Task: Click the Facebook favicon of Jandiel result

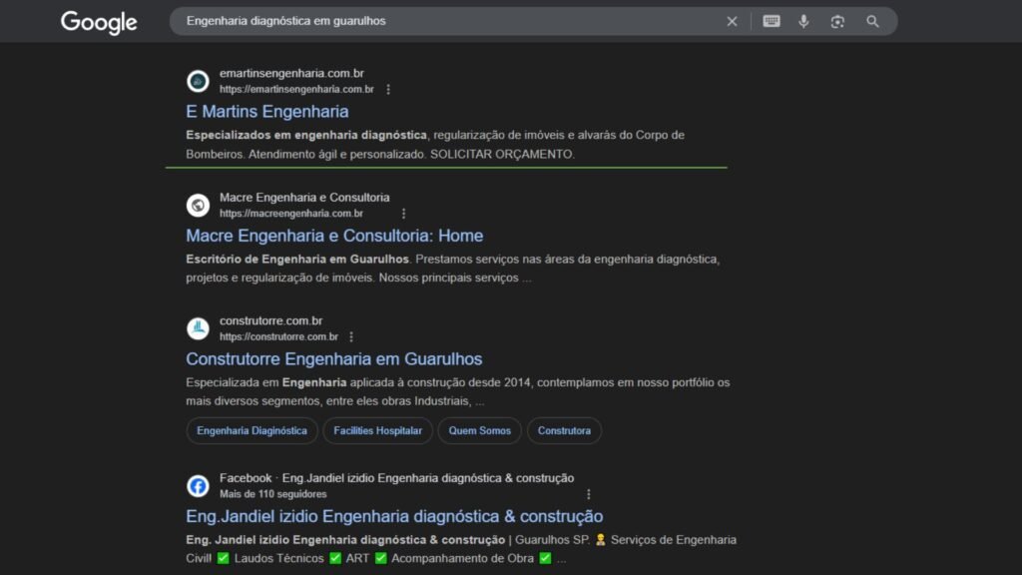Action: tap(198, 486)
